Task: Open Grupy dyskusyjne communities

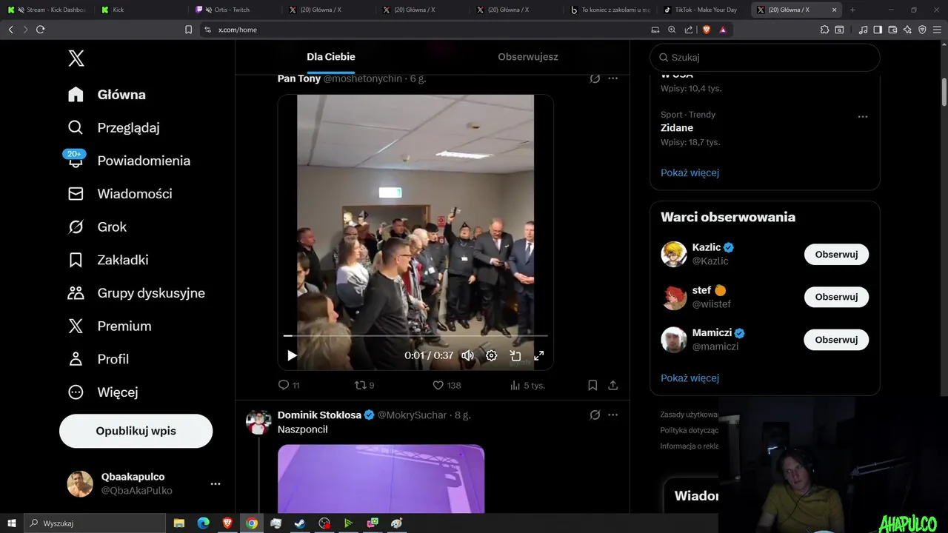Action: click(136, 293)
